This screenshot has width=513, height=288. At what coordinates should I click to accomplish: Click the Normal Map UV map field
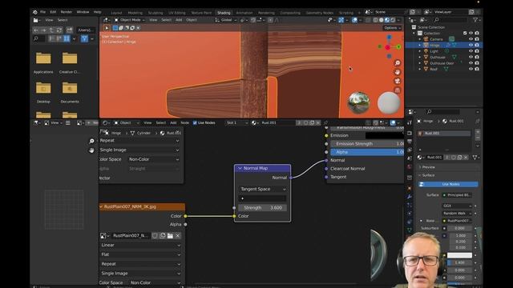coord(262,198)
